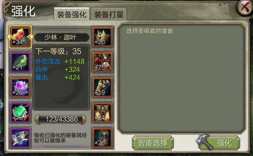253x156 pixels.
Task: Click the 123/43386 experience progress bar
Action: [x=61, y=119]
